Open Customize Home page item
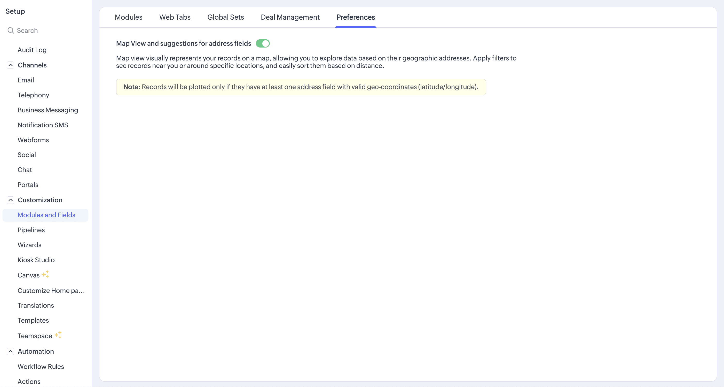 [51, 291]
